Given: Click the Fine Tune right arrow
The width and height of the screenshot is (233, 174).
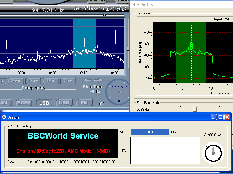Looking at the screenshot, I should point(98,80).
